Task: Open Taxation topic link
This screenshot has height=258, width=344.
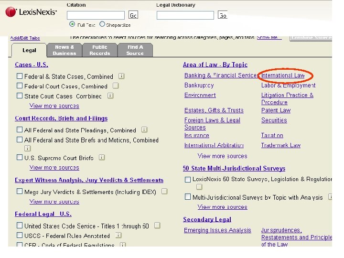Action: tap(272, 135)
